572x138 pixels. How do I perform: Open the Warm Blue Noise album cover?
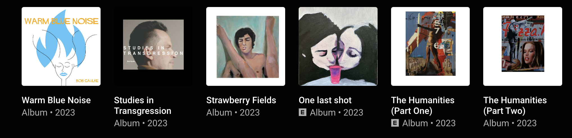point(61,46)
